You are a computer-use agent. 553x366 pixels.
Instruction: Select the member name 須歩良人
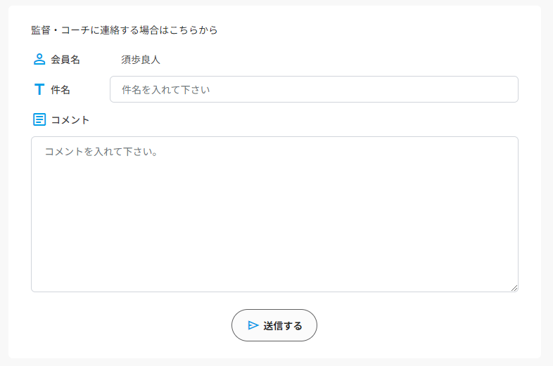pos(141,60)
